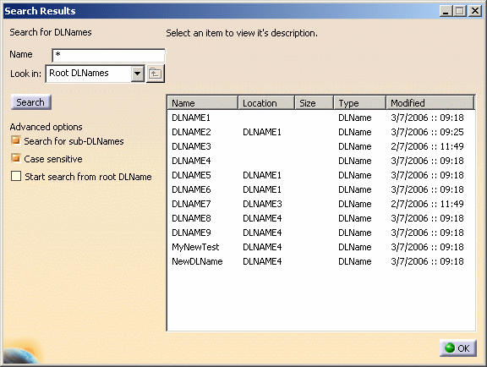Viewport: 487px width, 367px height.
Task: Click the Location column header
Action: pyautogui.click(x=266, y=103)
